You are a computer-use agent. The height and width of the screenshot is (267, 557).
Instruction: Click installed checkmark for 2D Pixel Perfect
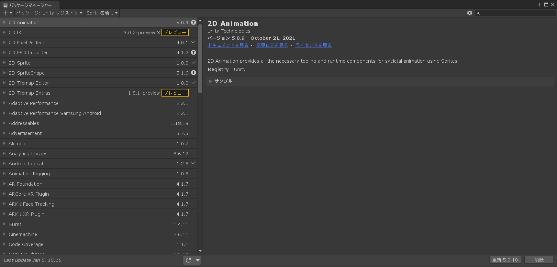click(194, 42)
